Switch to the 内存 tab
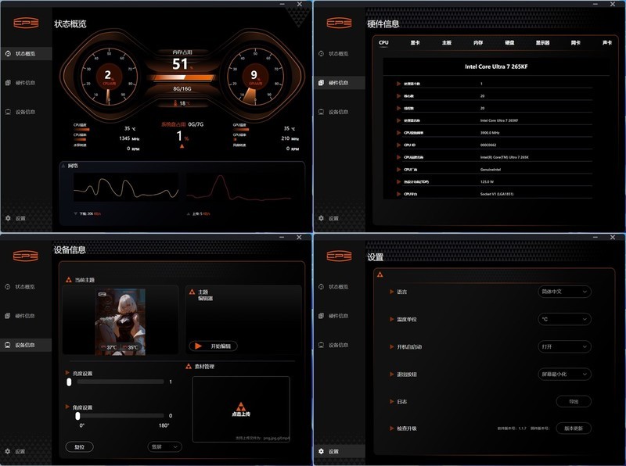626x466 pixels. (478, 42)
